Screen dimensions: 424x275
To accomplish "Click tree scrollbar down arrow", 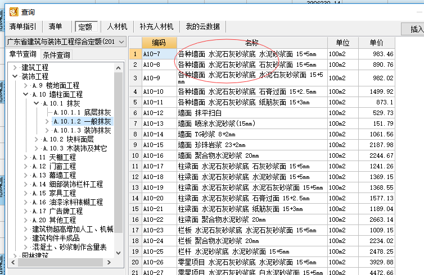I will pos(119,253).
